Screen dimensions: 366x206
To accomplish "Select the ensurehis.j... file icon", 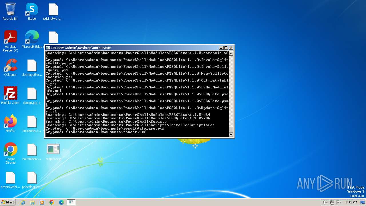I will (x=32, y=124).
